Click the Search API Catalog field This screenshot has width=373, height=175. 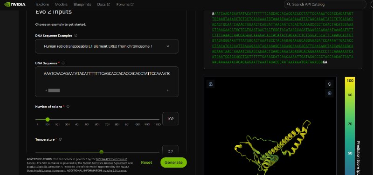click(325, 4)
